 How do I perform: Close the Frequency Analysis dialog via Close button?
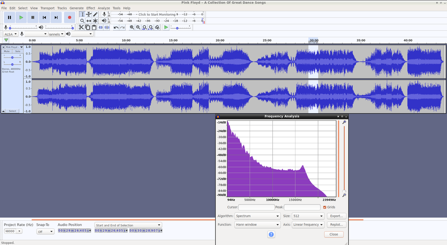(x=334, y=235)
